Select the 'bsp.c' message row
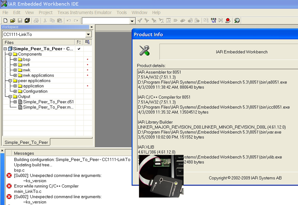This screenshot has width=298, height=205. coord(19,170)
